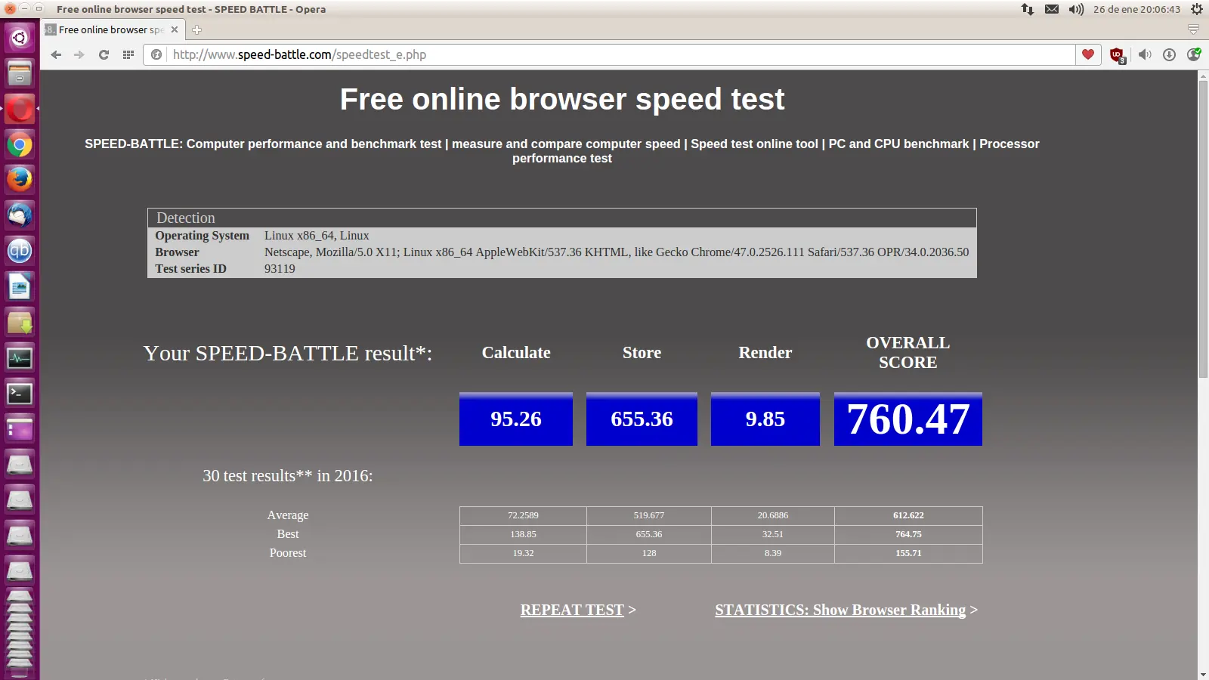This screenshot has width=1209, height=680.
Task: Click best calculate value 138.85
Action: pos(523,534)
